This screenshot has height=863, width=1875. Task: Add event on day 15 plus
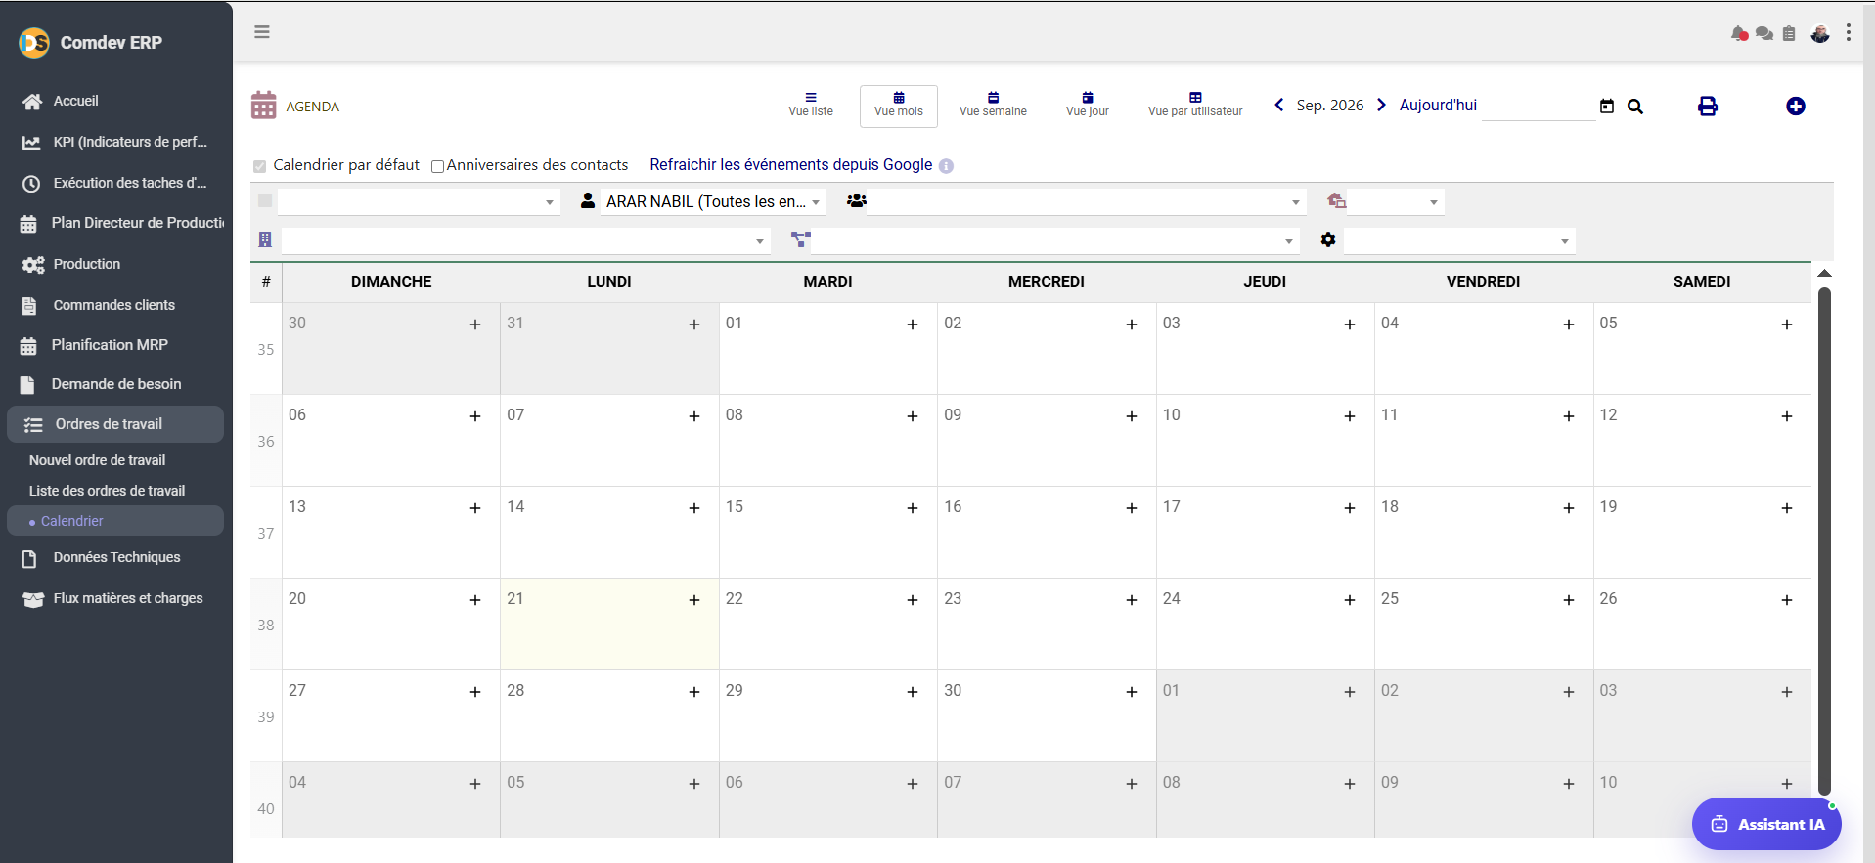click(913, 508)
